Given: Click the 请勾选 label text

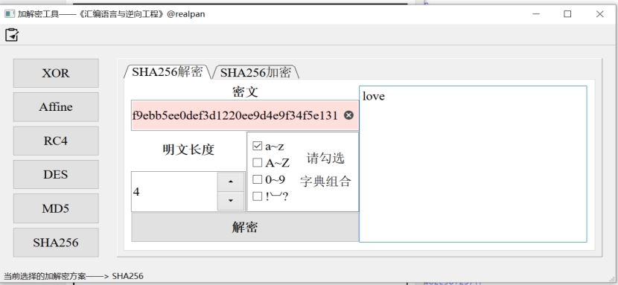Looking at the screenshot, I should click(x=325, y=158).
